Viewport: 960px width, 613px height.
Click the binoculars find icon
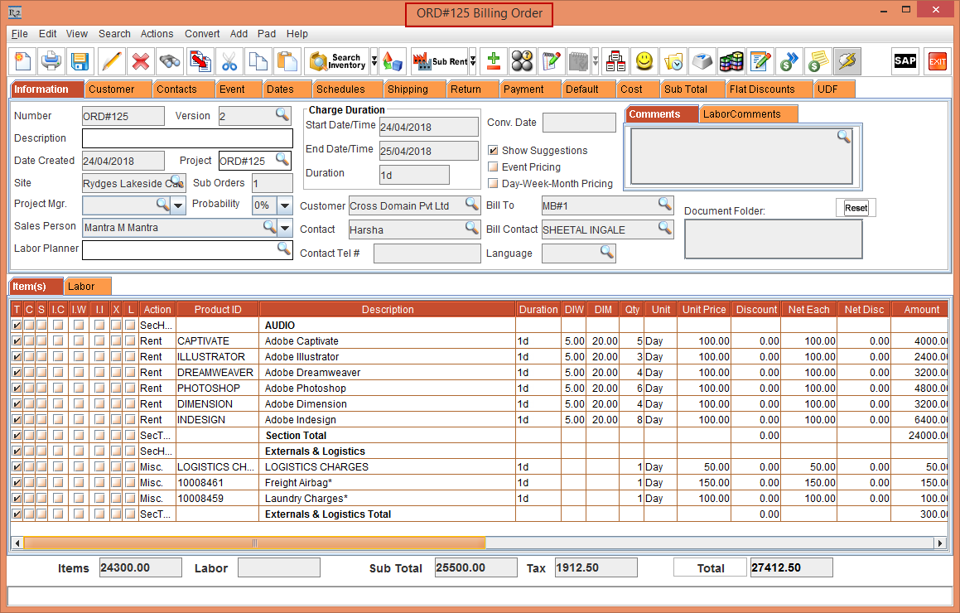coord(170,61)
